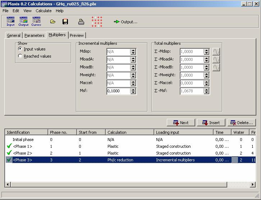The height and width of the screenshot is (200, 261).
Task: Open dynamic load settings for Sum-MloadB
Action: point(216,67)
